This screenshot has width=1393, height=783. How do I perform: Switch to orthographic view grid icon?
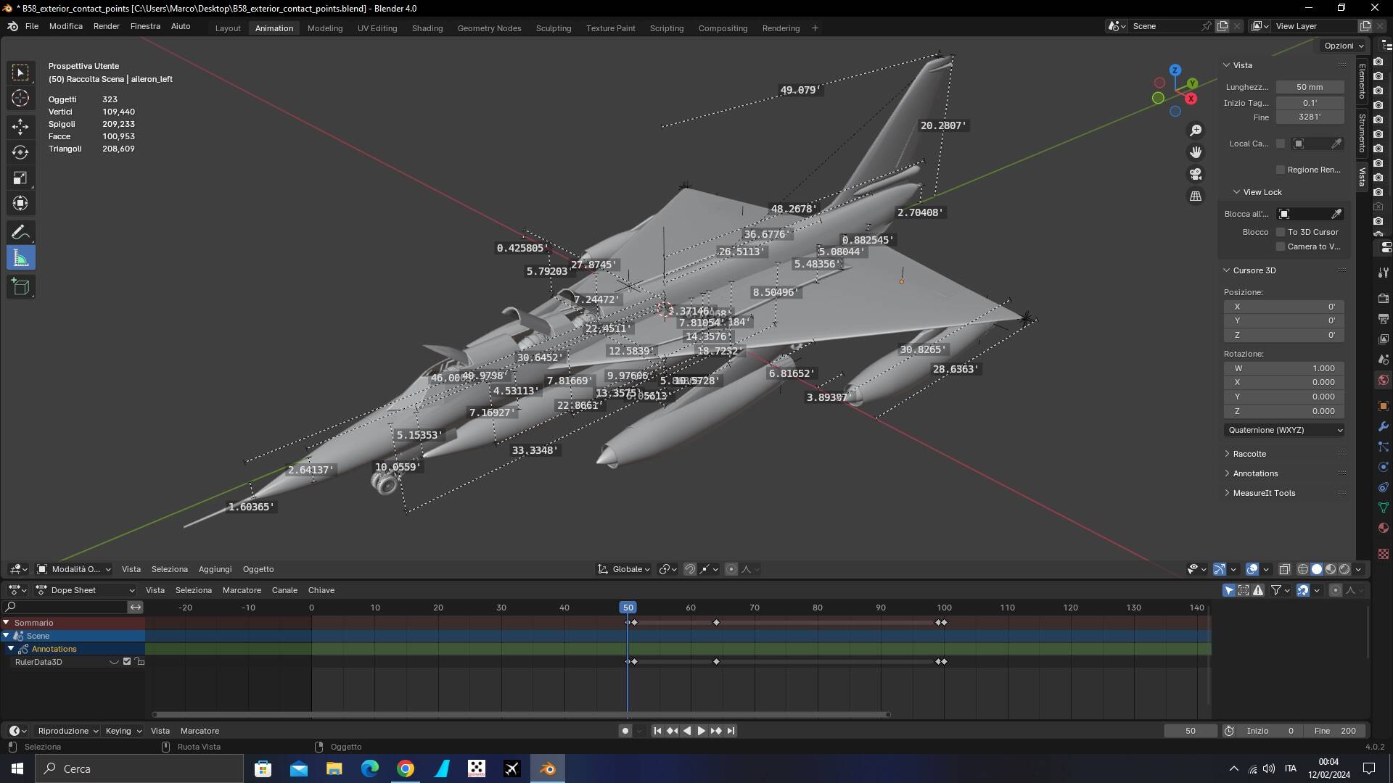point(1196,196)
